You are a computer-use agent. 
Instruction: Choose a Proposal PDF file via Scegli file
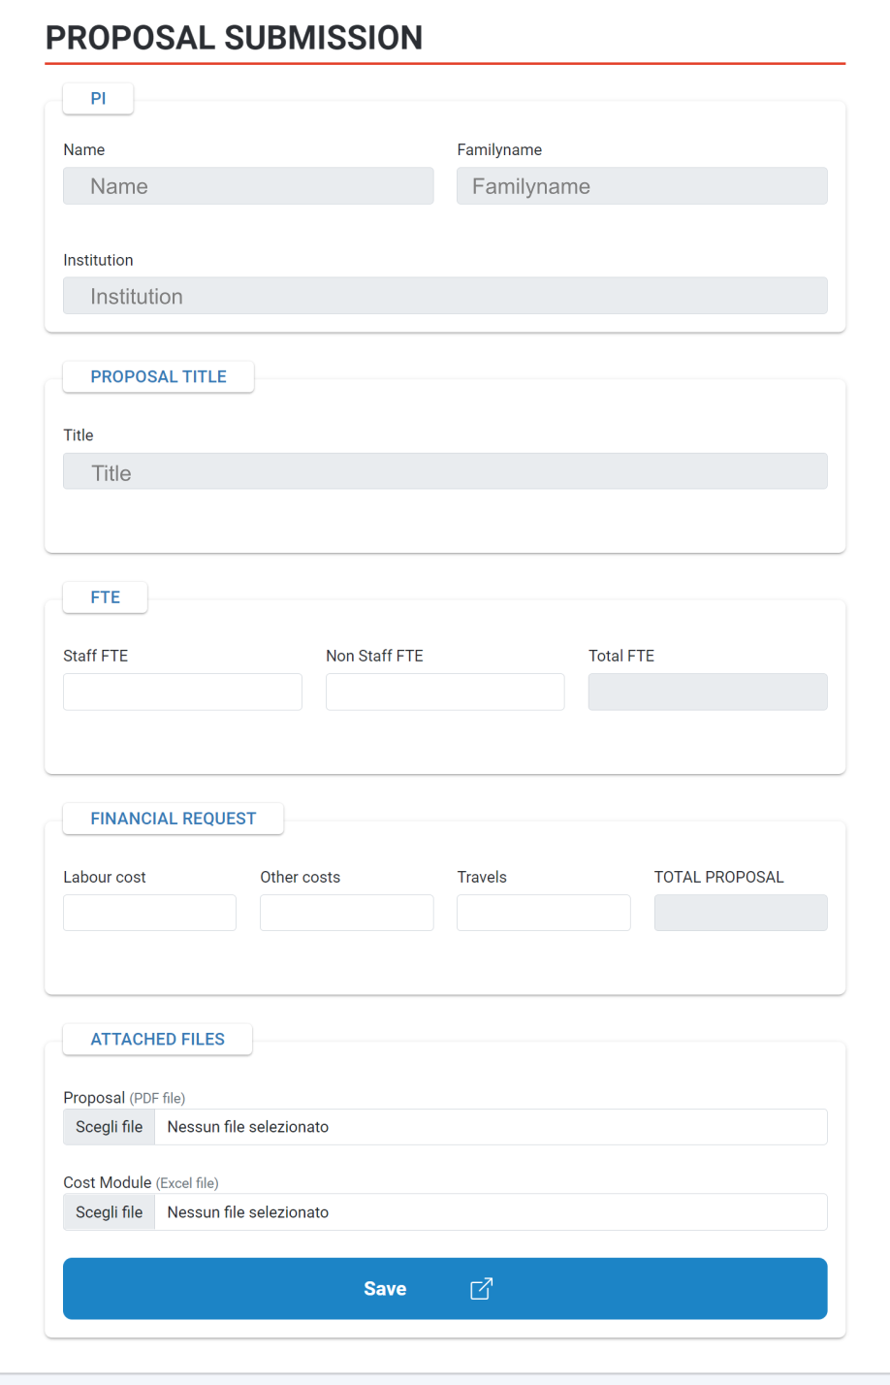(109, 1127)
